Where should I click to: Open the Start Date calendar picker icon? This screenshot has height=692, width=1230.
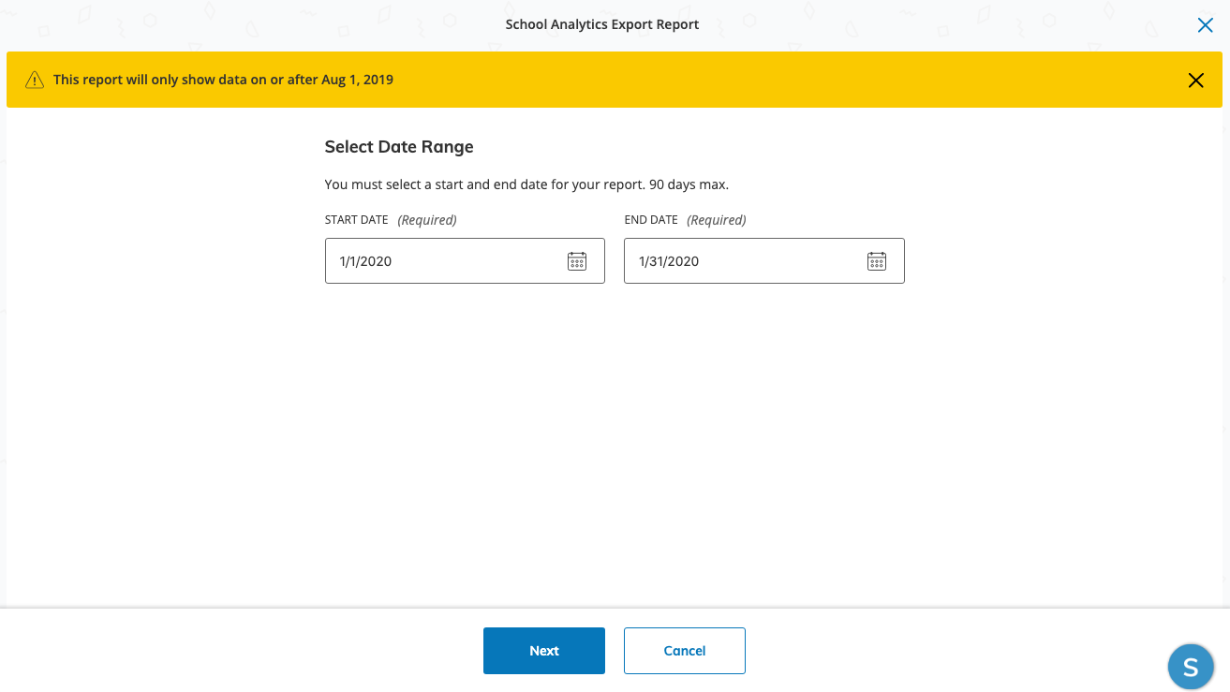click(x=577, y=261)
